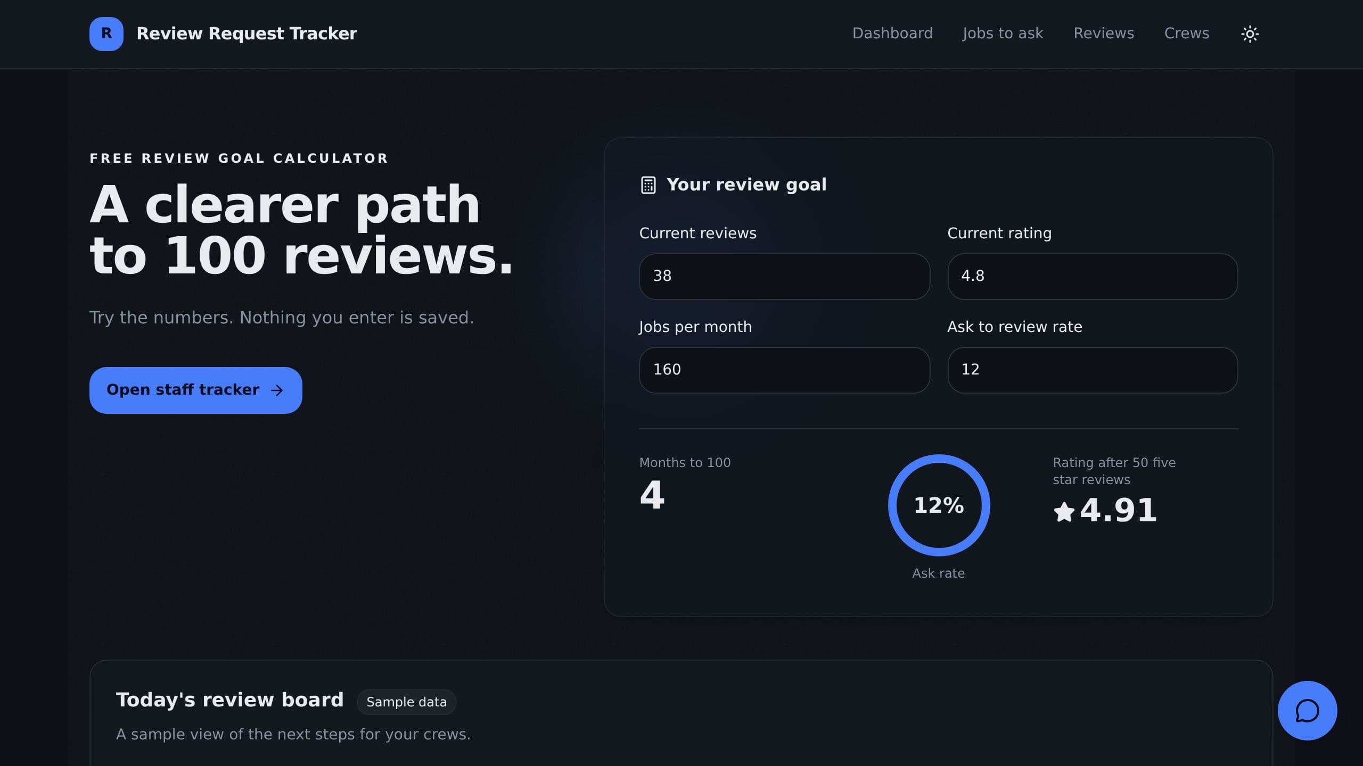Open the chat bubble widget
This screenshot has height=766, width=1363.
[1307, 710]
